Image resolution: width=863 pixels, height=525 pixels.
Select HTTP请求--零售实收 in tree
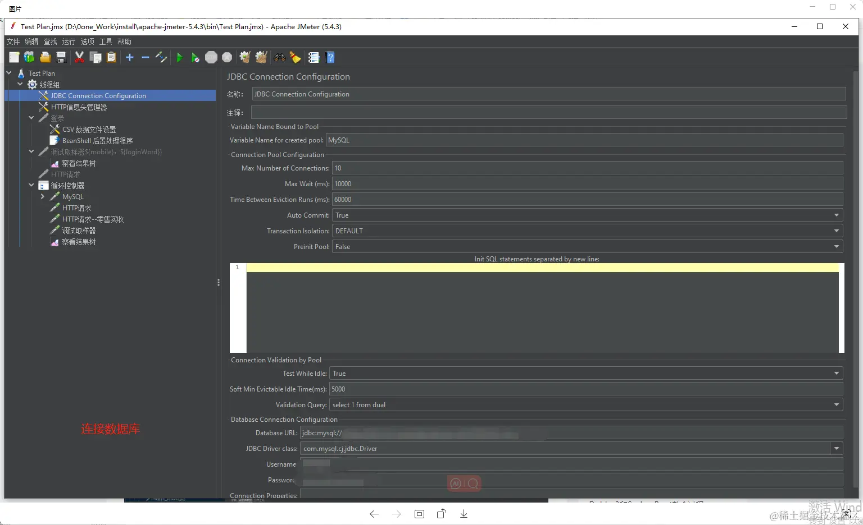(93, 219)
